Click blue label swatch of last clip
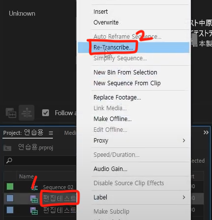 point(10,210)
